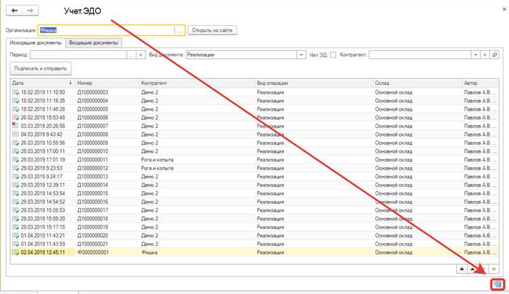509x294 pixels.
Task: Expand the Контрагент dropdown arrow
Action: coord(476,55)
